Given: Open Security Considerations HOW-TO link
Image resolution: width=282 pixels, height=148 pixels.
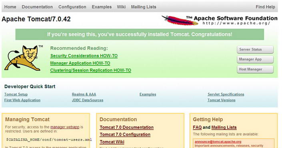Looking at the screenshot, I should pyautogui.click(x=84, y=56).
